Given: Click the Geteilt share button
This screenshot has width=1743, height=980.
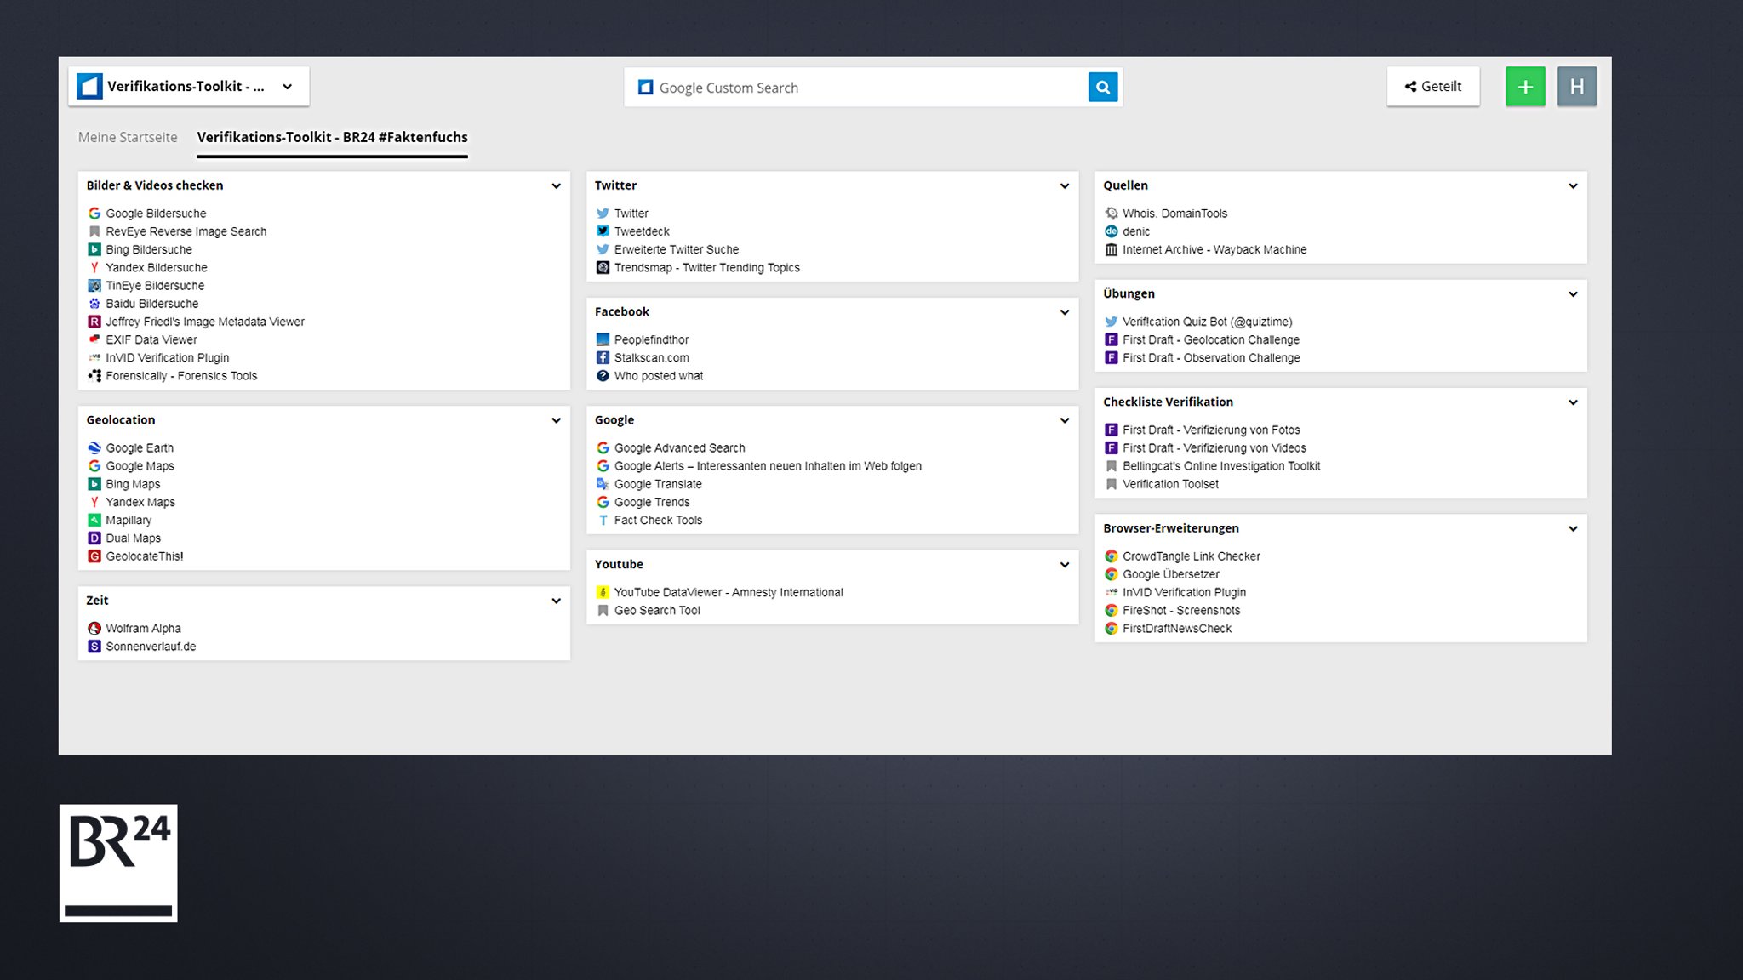Looking at the screenshot, I should tap(1433, 86).
